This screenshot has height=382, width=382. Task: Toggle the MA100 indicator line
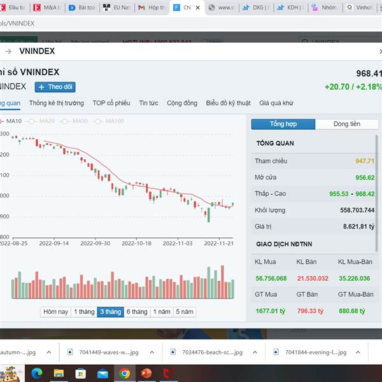coord(109,121)
